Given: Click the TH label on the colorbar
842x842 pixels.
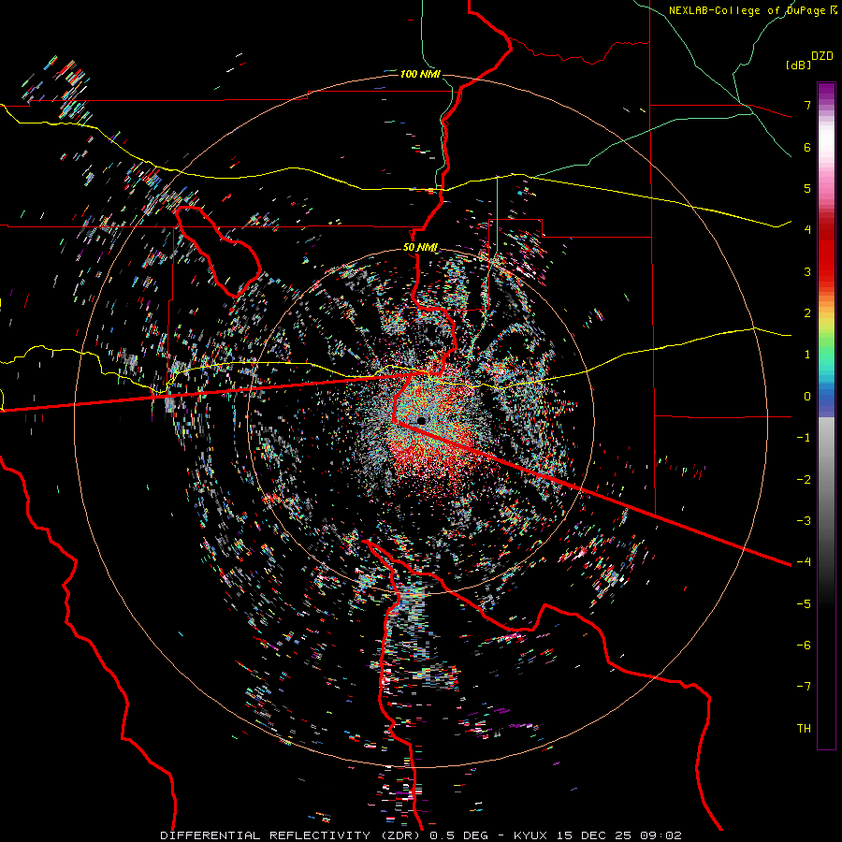Looking at the screenshot, I should [804, 728].
